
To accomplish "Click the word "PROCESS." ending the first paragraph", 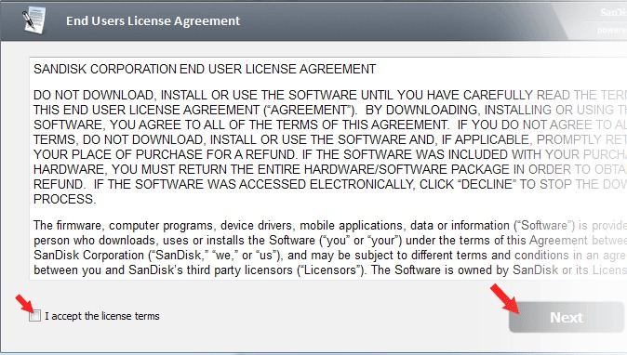I will click(65, 199).
